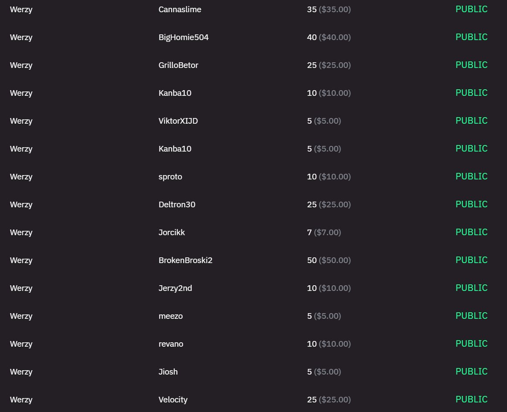The image size is (507, 412).
Task: Click the Velocity username
Action: click(x=173, y=399)
